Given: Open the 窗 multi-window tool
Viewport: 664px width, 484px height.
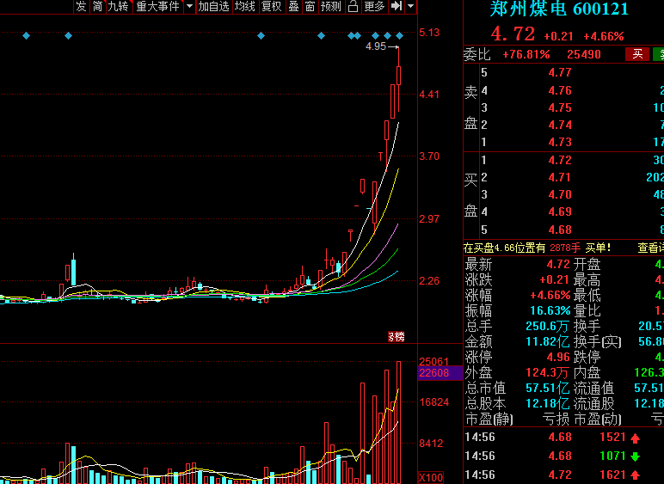Looking at the screenshot, I should 310,6.
